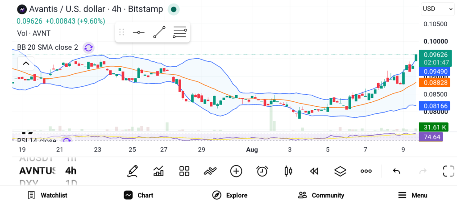This screenshot has height=205, width=457.
Task: Select the pencil drawing tool
Action: click(133, 171)
